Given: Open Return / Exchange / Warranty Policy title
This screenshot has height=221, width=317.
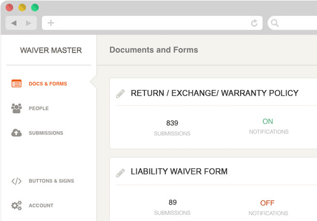Looking at the screenshot, I should coord(215,93).
